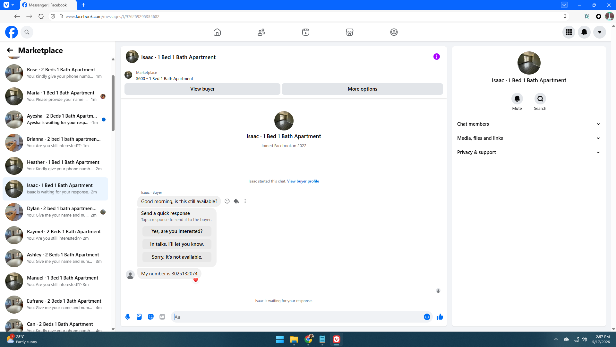
Task: Open Chrome from taskbar
Action: [309, 339]
